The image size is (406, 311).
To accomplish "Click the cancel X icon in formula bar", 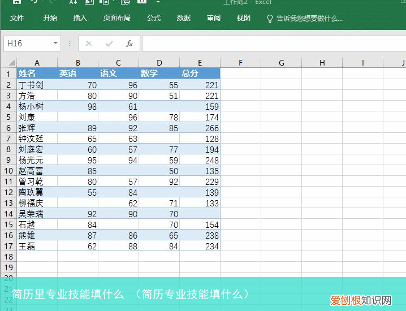I will pyautogui.click(x=89, y=44).
